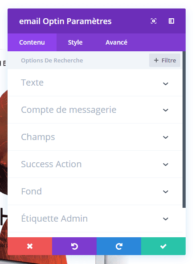The height and width of the screenshot is (264, 195).
Task: Click the Champs section title
Action: tap(38, 137)
